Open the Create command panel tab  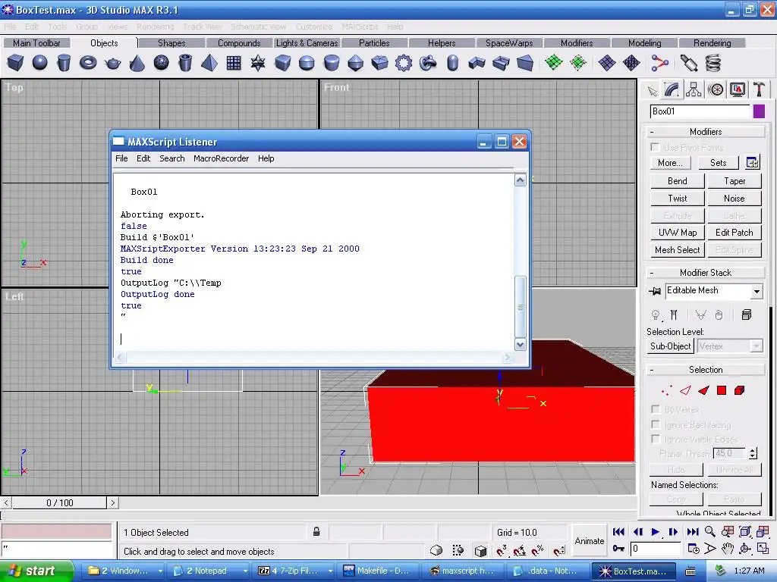(x=652, y=90)
